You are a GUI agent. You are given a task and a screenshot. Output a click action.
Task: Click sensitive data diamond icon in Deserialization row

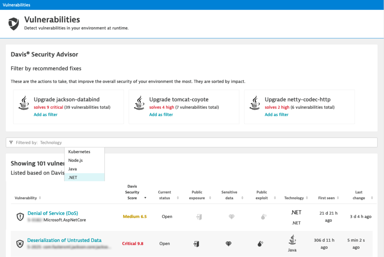click(x=228, y=244)
